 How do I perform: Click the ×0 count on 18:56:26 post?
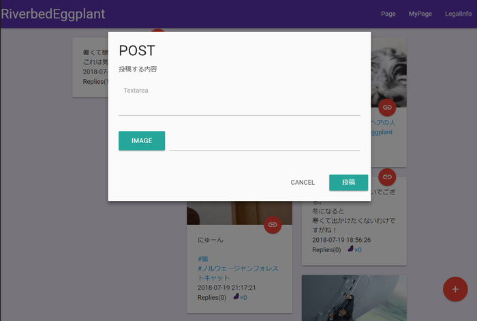click(x=358, y=250)
